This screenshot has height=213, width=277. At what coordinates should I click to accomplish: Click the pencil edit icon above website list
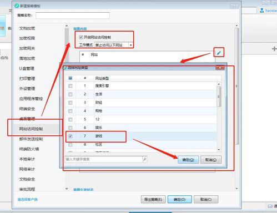click(x=219, y=53)
